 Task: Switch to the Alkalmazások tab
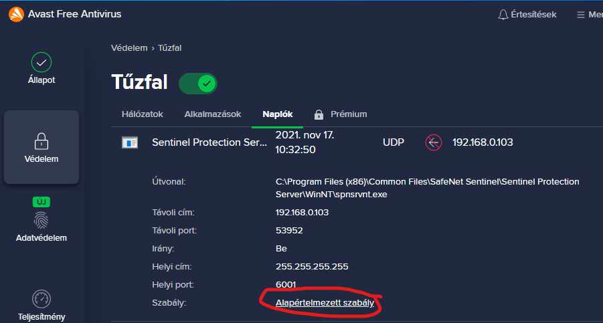point(213,114)
